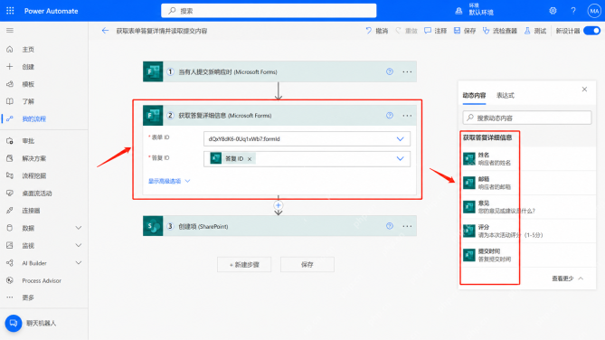The height and width of the screenshot is (340, 605).
Task: Remove the 答复 ID token with x
Action: click(250, 159)
